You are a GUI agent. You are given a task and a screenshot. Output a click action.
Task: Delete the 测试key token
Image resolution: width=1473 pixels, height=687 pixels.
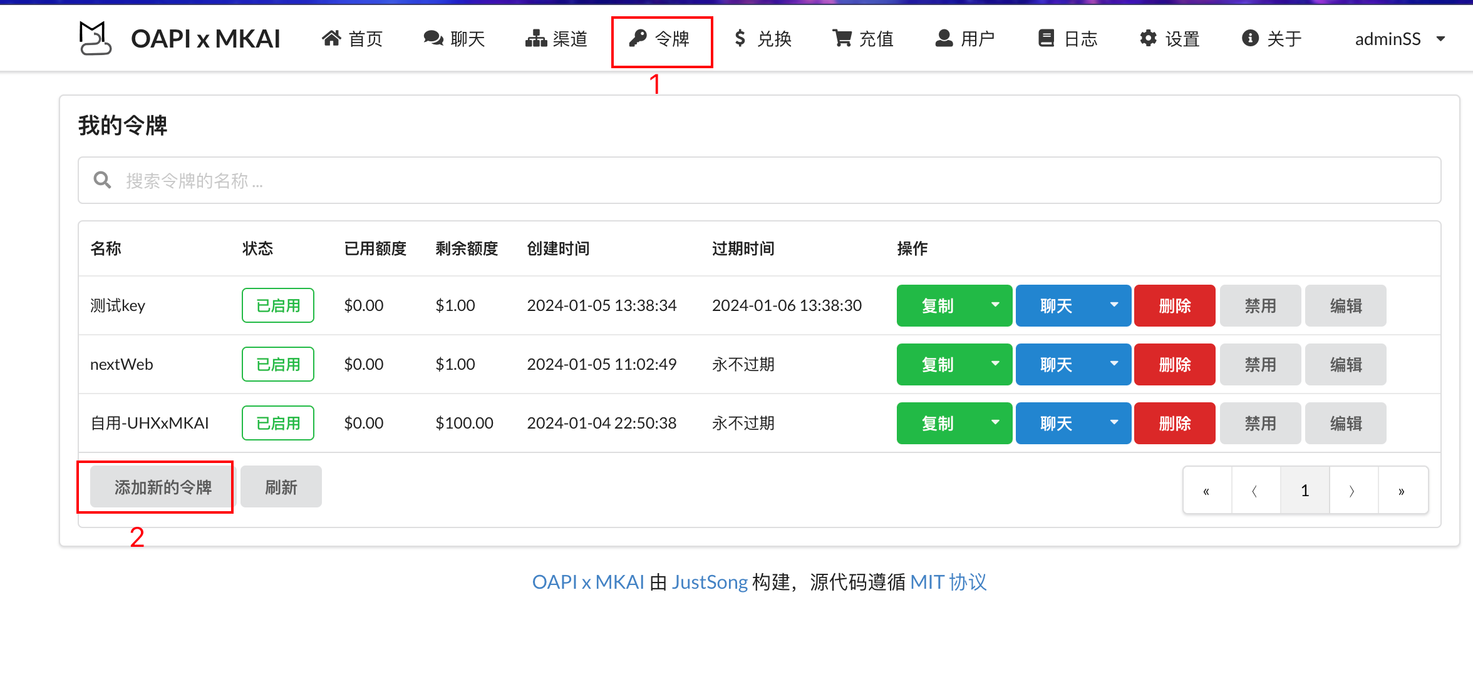pyautogui.click(x=1175, y=305)
